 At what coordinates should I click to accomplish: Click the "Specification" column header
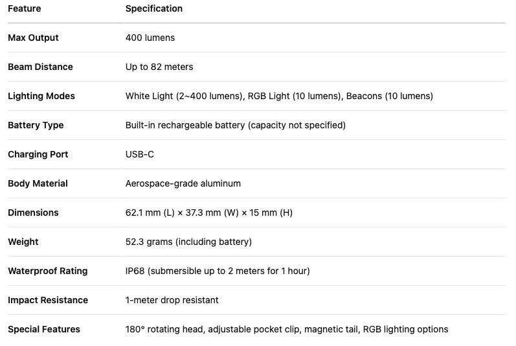click(x=153, y=8)
